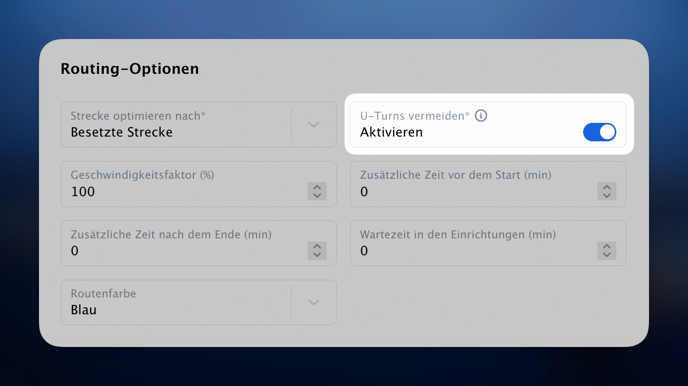Toggle the U-Turns vermeiden Aktivieren switch
The image size is (688, 386).
point(599,132)
